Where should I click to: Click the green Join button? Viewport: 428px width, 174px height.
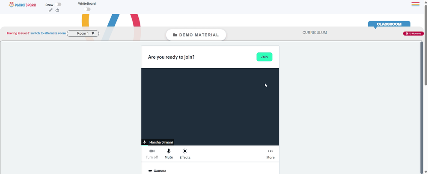click(264, 57)
